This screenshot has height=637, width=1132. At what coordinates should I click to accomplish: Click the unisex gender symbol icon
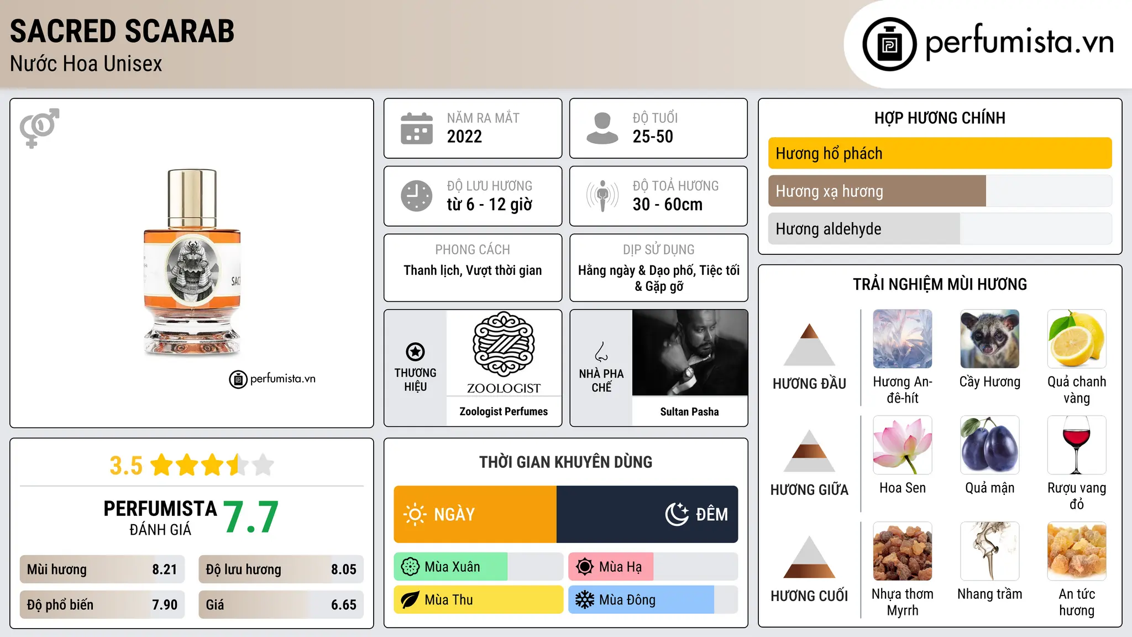click(x=39, y=128)
